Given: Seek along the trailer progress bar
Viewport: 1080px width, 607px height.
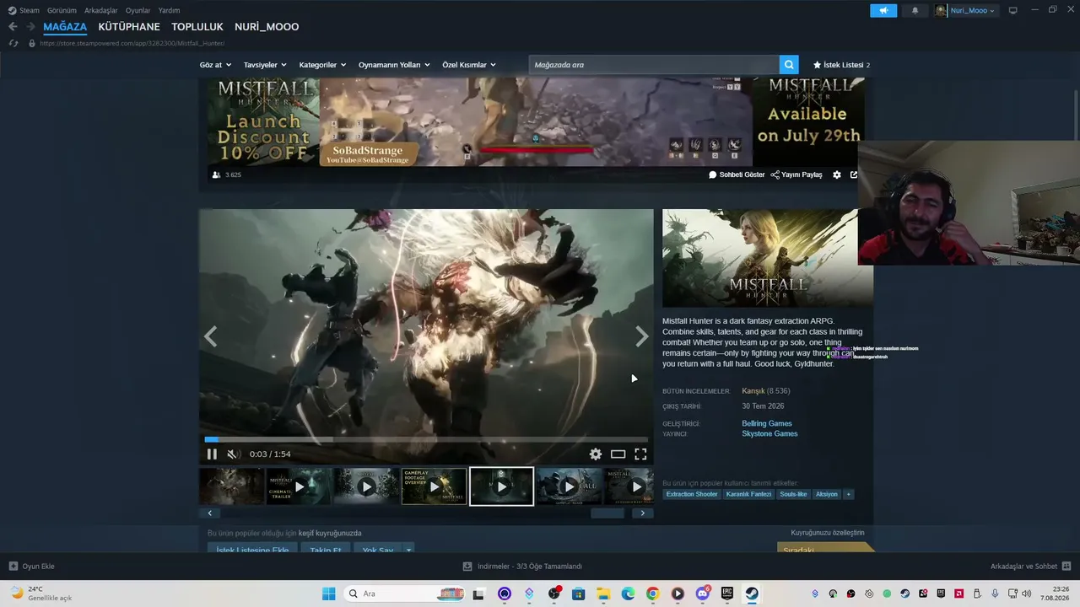Looking at the screenshot, I should (x=426, y=439).
